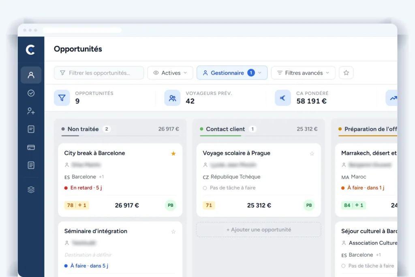Click the Non traitée count badge 2
The width and height of the screenshot is (415, 277).
(107, 129)
